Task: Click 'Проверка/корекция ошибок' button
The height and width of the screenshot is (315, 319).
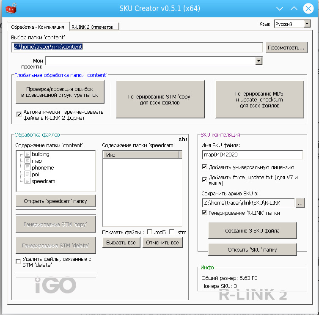Action: (60, 92)
